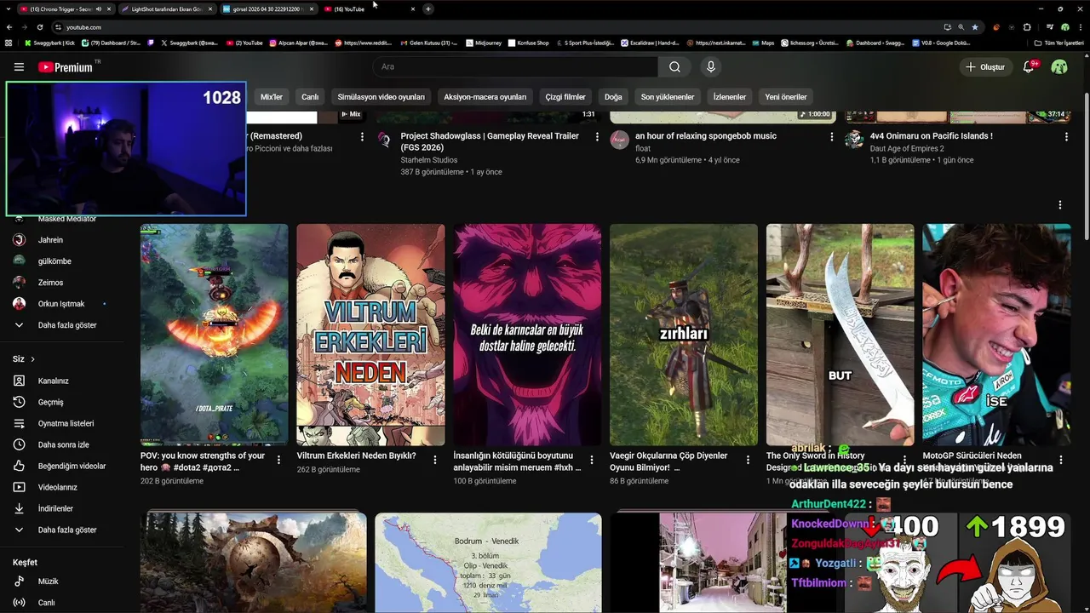Select Aksiyon-macera oyunları chip

point(485,97)
